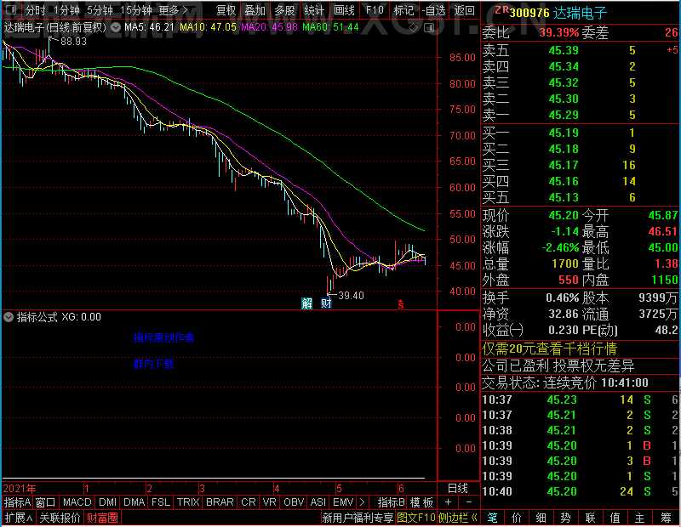Select the BRAR indicator tab
This screenshot has width=681, height=527.
tap(220, 502)
